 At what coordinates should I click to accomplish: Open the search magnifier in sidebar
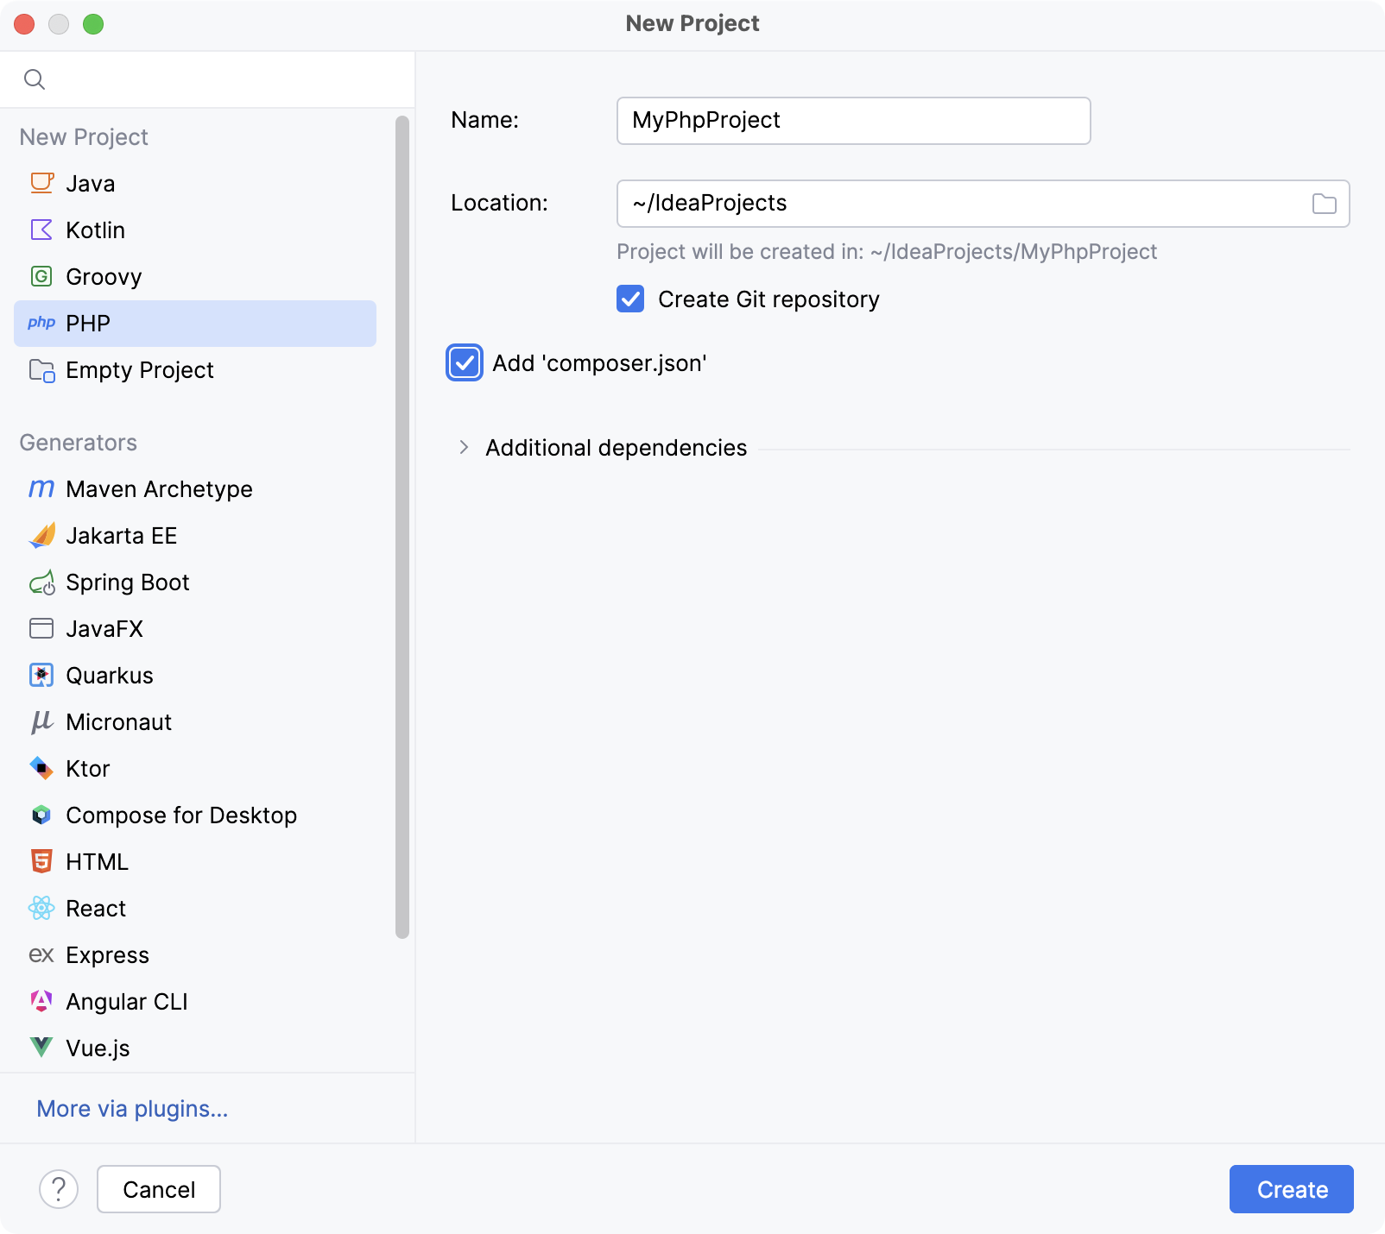coord(35,79)
